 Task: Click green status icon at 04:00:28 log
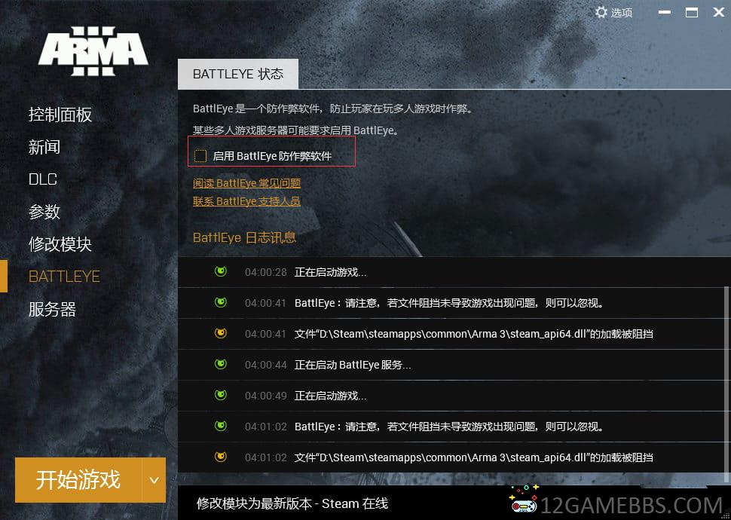(x=221, y=272)
